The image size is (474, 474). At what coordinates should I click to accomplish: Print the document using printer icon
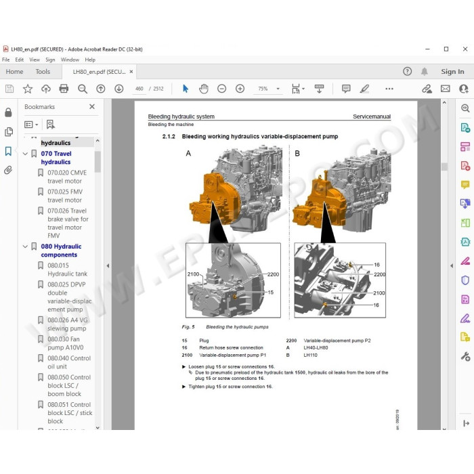coord(64,89)
